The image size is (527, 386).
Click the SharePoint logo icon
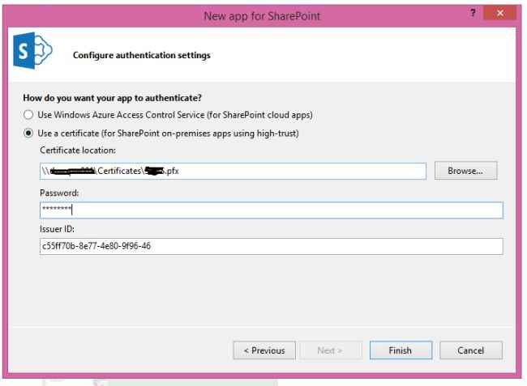coord(32,51)
